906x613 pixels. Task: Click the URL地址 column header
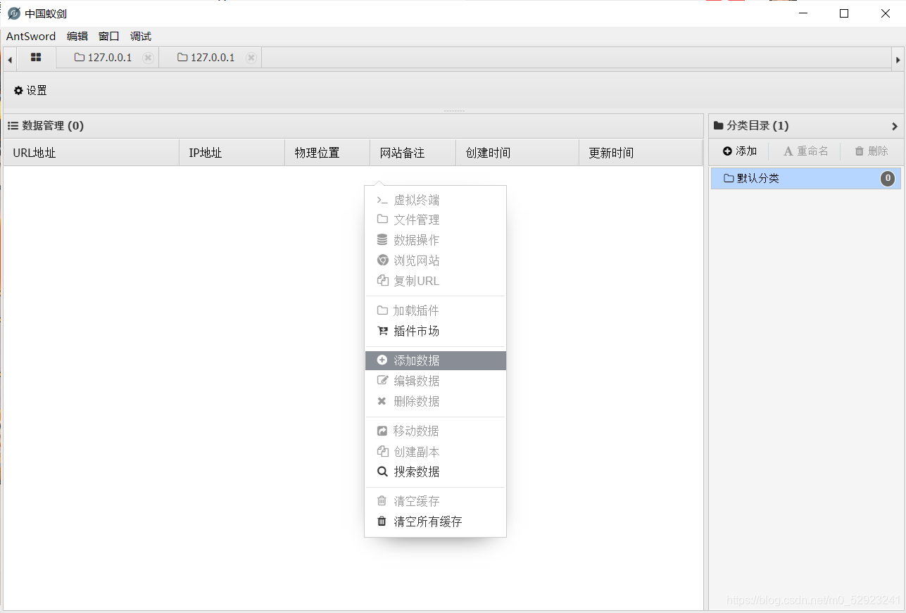tap(92, 153)
